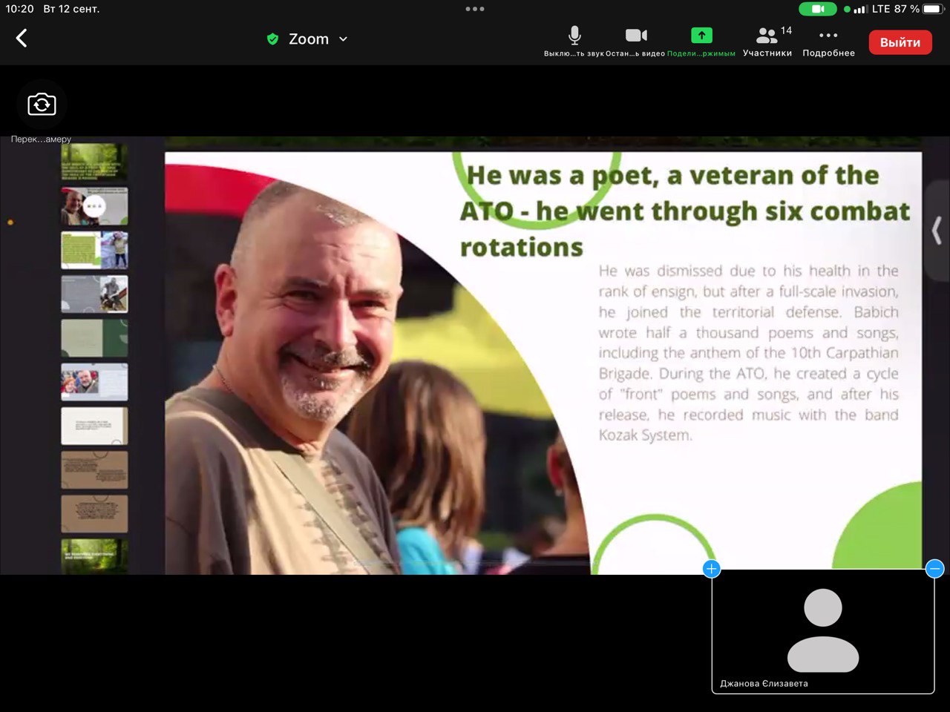
Task: Select the slide thumbnail with three dots bubble
Action: point(94,206)
